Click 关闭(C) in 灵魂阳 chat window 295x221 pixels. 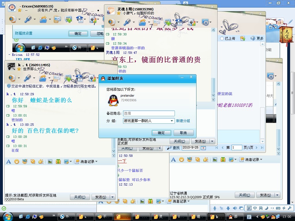point(179,141)
